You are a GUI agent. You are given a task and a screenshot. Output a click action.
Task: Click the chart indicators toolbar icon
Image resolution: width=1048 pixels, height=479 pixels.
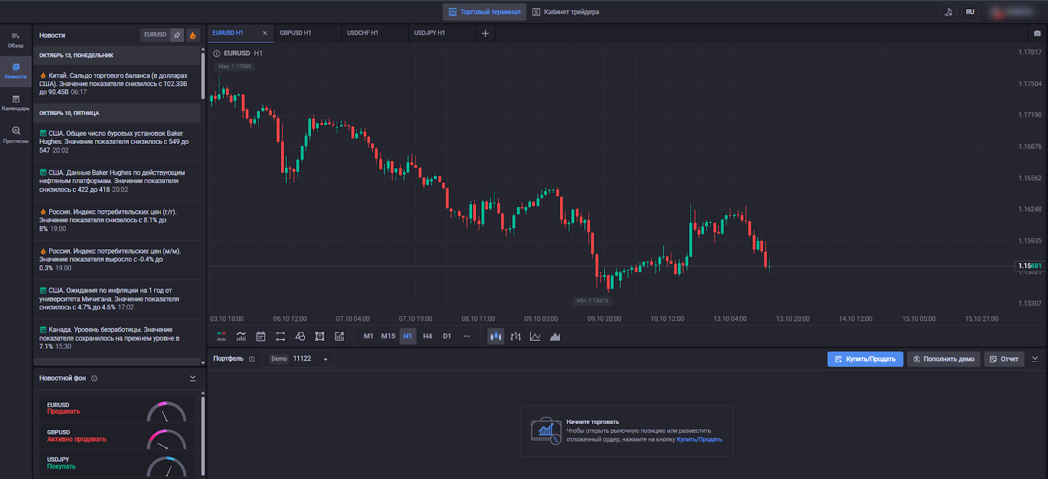pos(241,336)
